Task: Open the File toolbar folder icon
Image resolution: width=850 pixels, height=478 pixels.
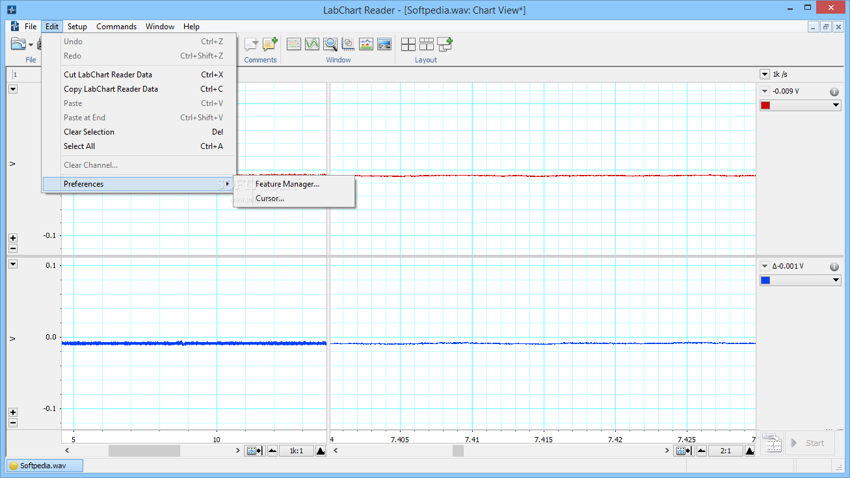Action: [x=18, y=44]
